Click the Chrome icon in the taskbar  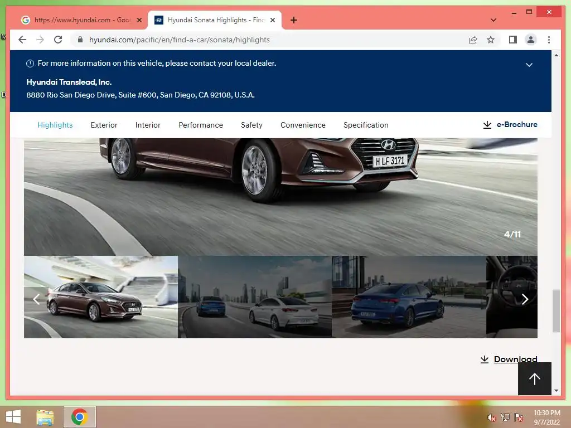click(x=80, y=417)
